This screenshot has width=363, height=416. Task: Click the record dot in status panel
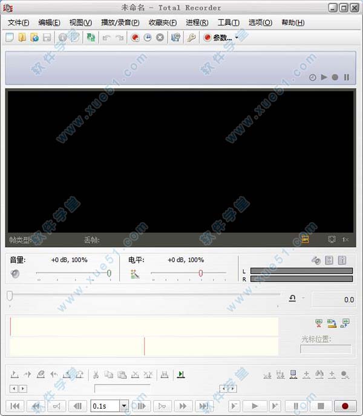click(x=335, y=77)
